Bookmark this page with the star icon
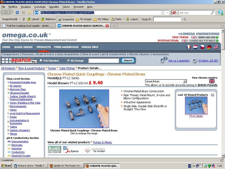Image resolution: width=225 pixels, height=169 pixels. [x=163, y=13]
